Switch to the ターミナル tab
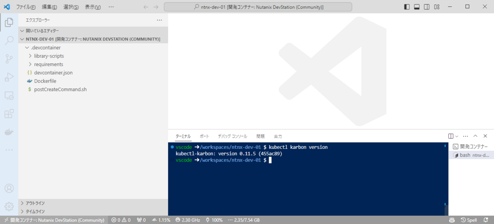Screen dimensions: 494x224 183,136
